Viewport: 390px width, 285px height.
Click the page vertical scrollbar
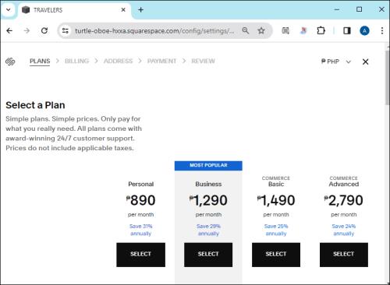(387, 78)
